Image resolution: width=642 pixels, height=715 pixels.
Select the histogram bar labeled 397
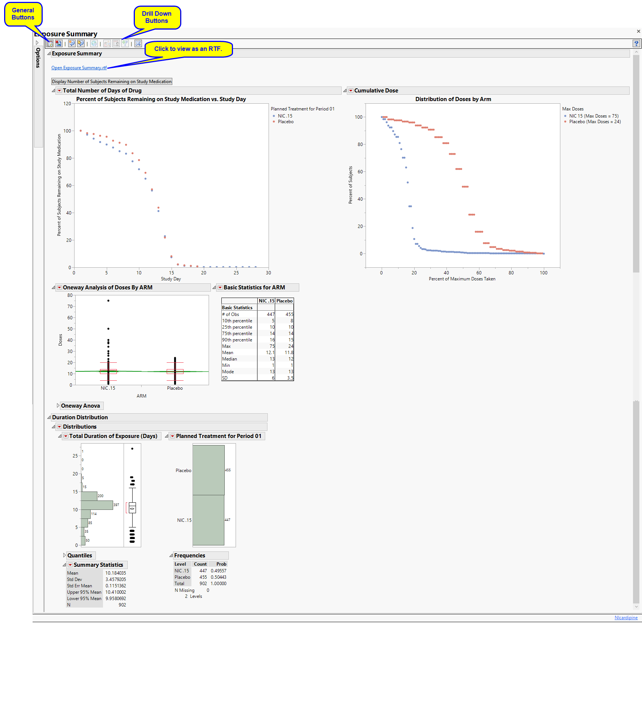[97, 505]
